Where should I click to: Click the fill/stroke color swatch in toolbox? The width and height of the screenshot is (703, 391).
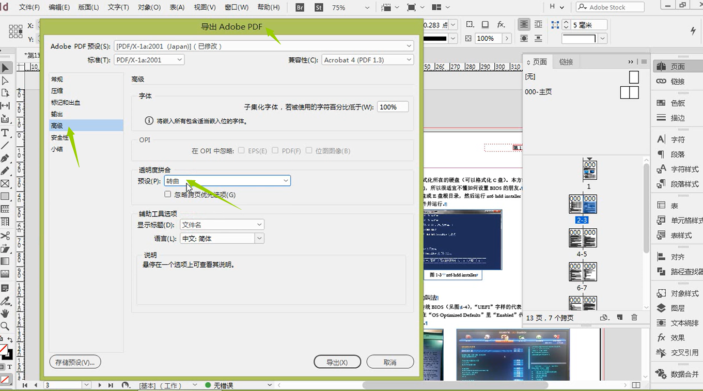[x=5, y=351]
